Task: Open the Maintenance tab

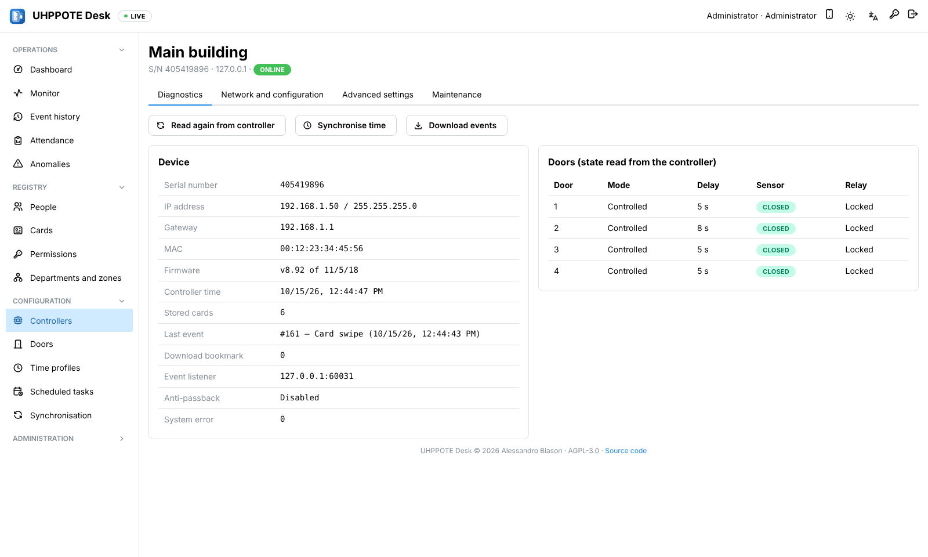Action: click(x=456, y=95)
